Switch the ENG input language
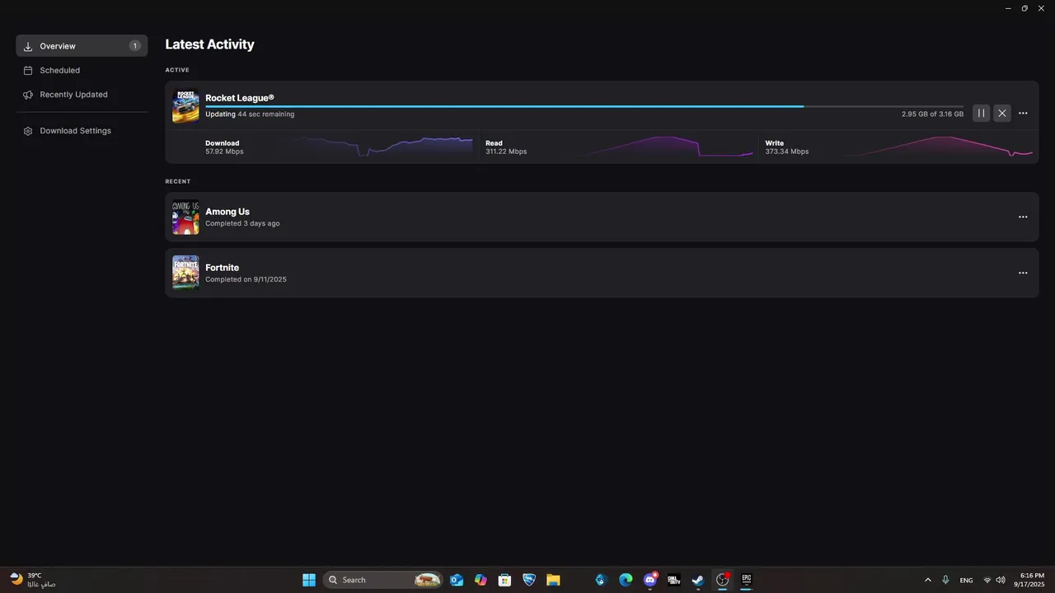Image resolution: width=1055 pixels, height=593 pixels. (x=967, y=581)
